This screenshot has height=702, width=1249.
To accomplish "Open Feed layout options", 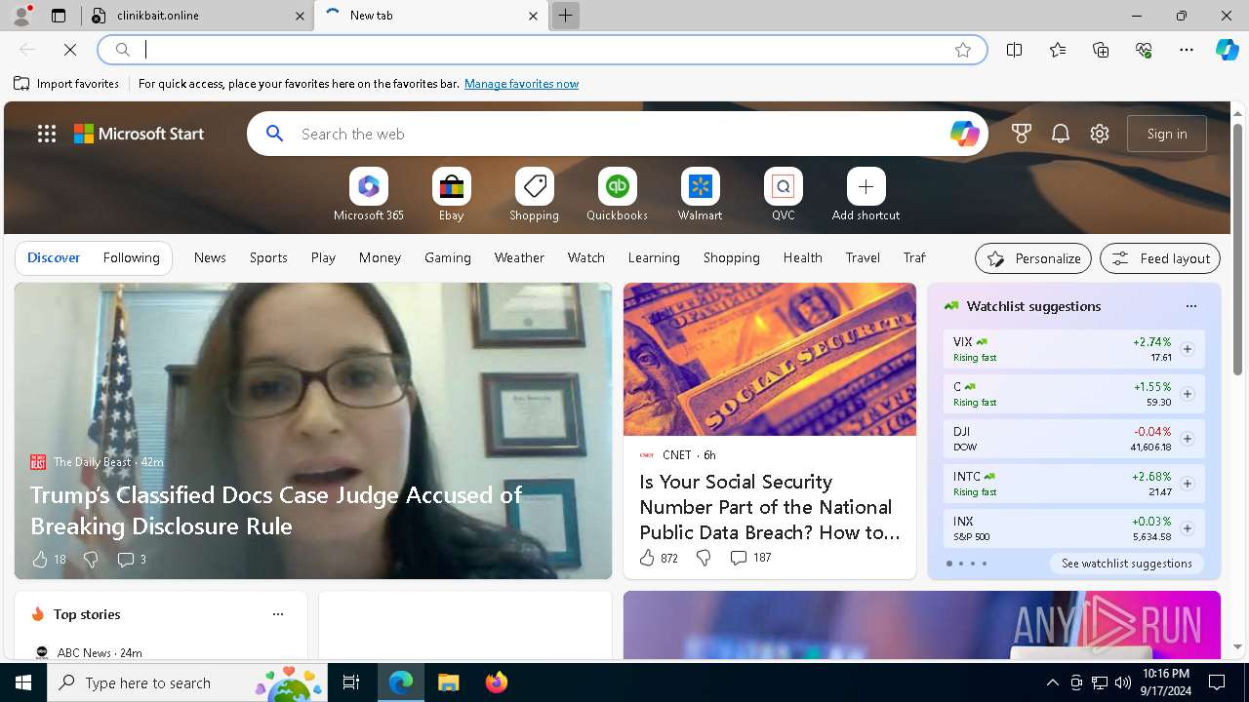I will coord(1160,258).
